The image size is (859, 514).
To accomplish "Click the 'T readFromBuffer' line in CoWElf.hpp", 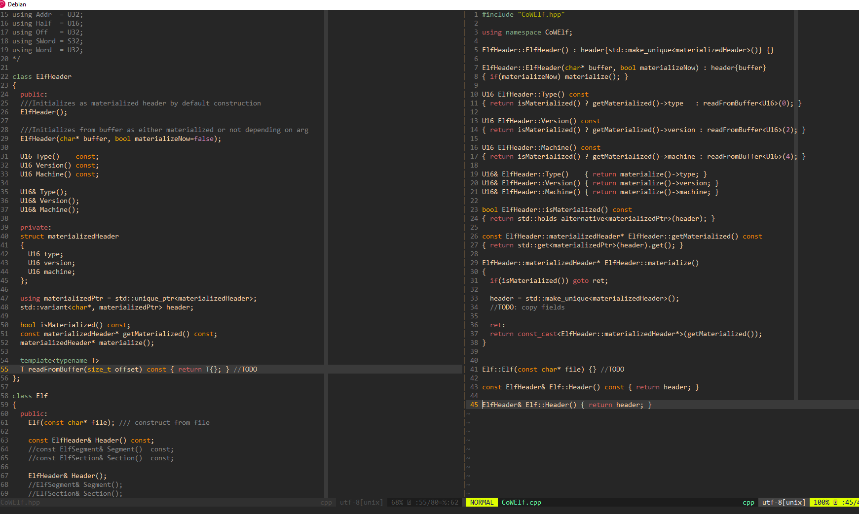I will click(x=139, y=369).
